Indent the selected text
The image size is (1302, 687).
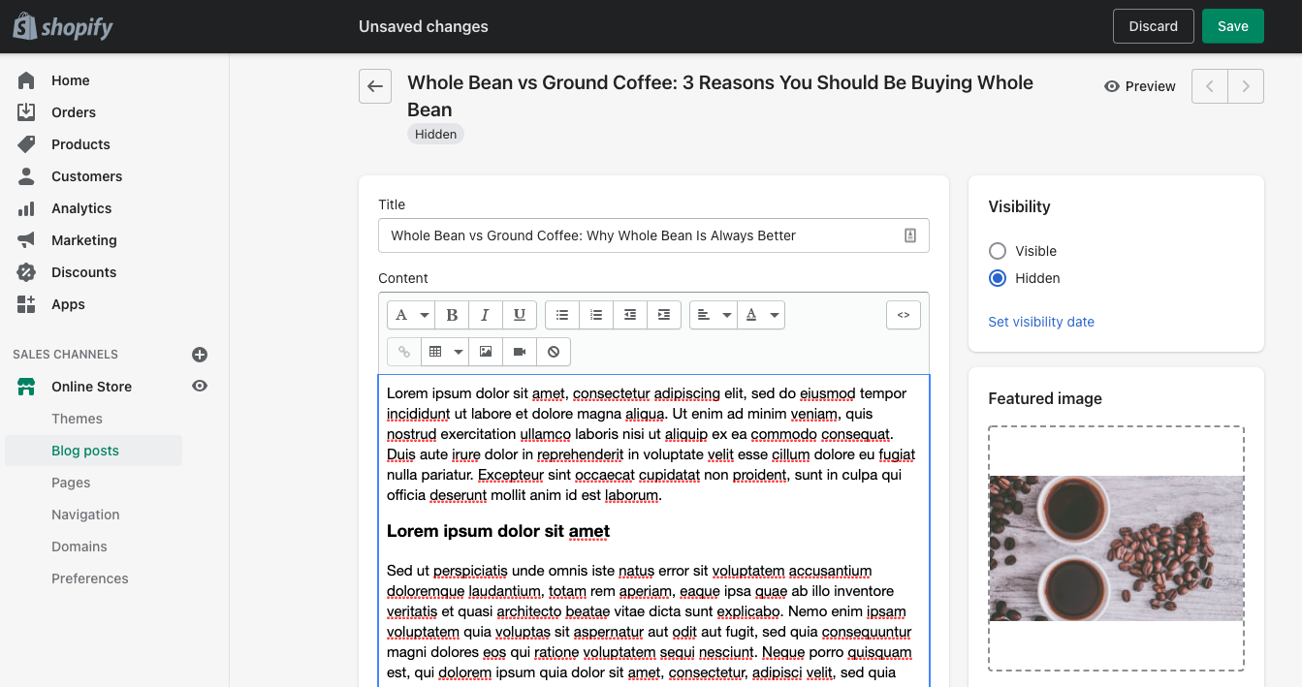pyautogui.click(x=664, y=315)
